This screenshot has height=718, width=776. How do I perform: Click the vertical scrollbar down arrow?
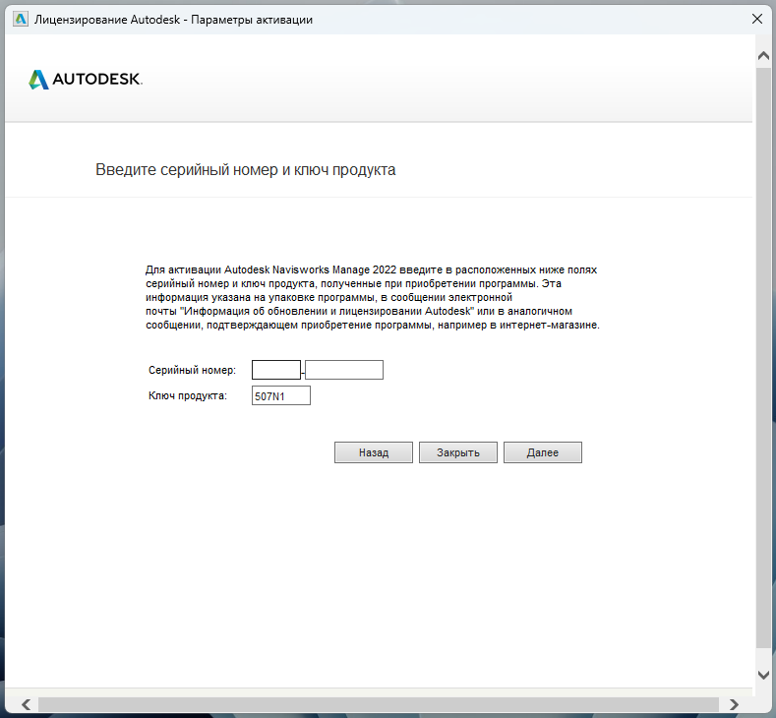coord(763,675)
